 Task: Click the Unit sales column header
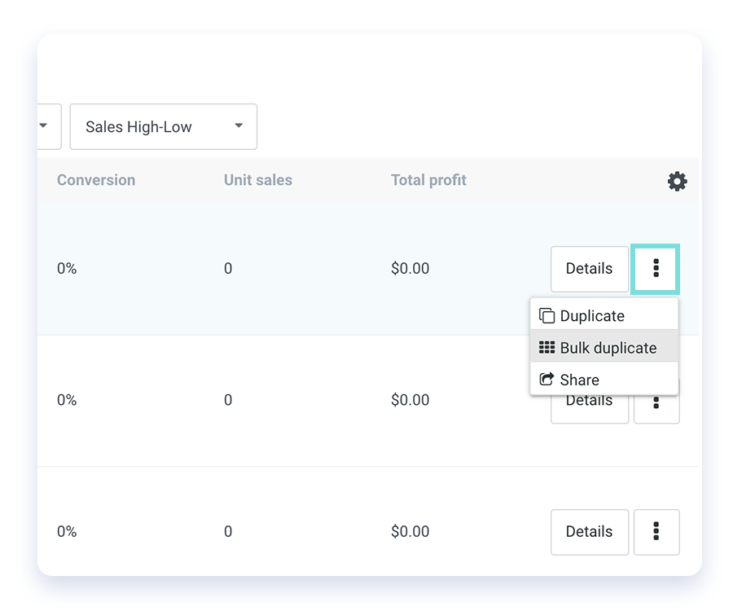[x=258, y=180]
